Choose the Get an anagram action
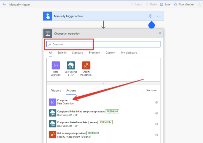The height and width of the screenshot is (143, 203). (x=103, y=135)
